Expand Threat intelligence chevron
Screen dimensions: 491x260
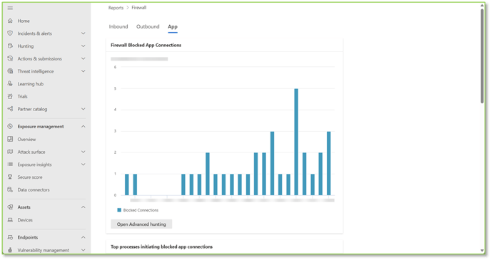(83, 71)
